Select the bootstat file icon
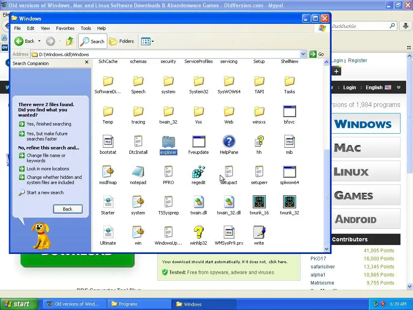Viewport: 413px width, 310px height. (x=108, y=142)
